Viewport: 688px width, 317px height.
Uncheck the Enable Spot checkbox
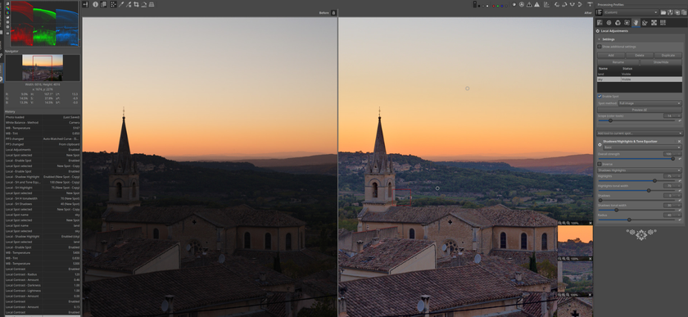(600, 96)
